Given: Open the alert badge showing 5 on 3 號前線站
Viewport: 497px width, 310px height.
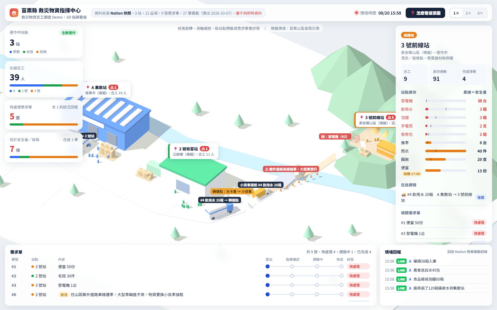Looking at the screenshot, I should click(x=390, y=117).
